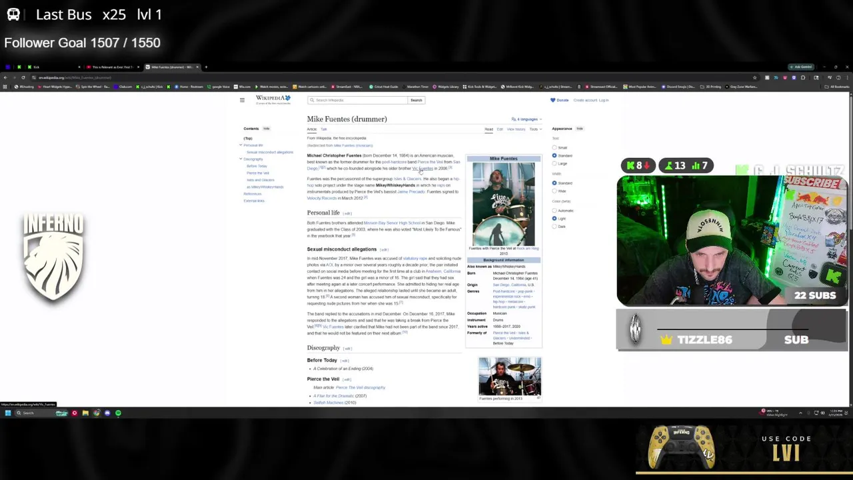Collapse the Personal life contents section
This screenshot has height=480, width=853.
point(241,145)
